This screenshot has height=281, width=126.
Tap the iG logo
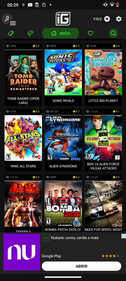tap(63, 19)
